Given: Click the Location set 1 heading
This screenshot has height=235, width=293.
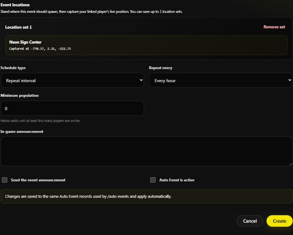Looking at the screenshot, I should (18, 27).
